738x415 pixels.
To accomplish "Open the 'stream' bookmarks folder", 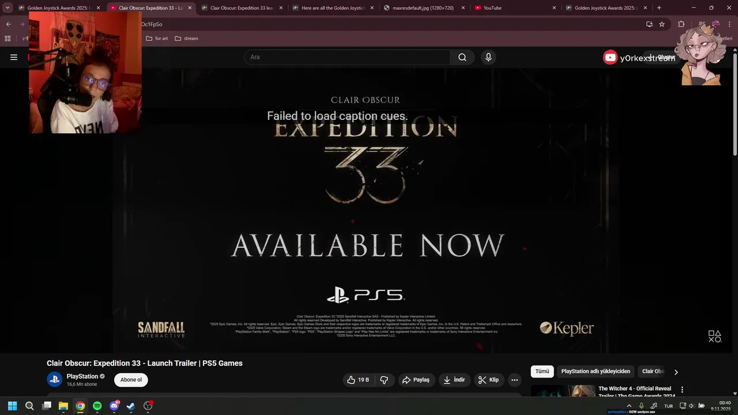I will pyautogui.click(x=186, y=39).
